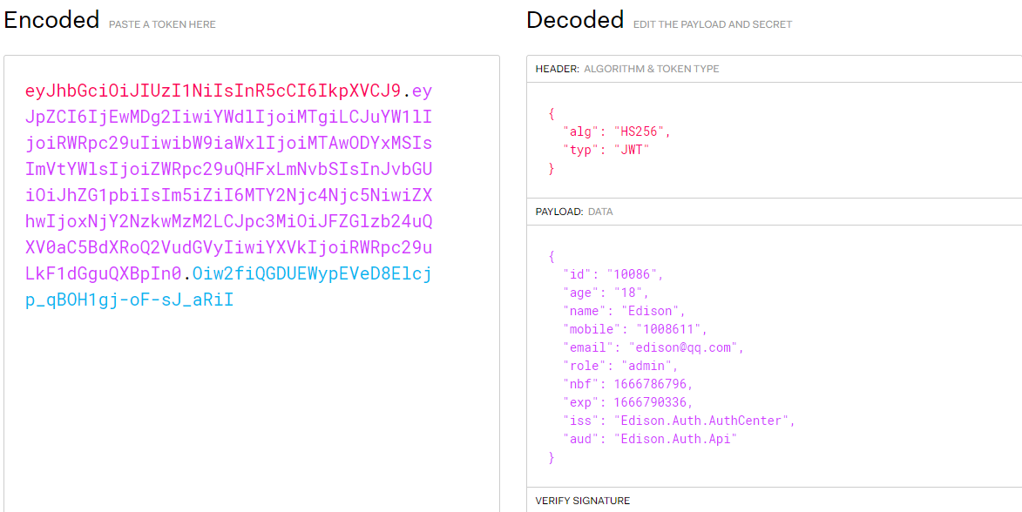Click the "PAYLOAD:" section label
This screenshot has height=512, width=1022.
[559, 212]
